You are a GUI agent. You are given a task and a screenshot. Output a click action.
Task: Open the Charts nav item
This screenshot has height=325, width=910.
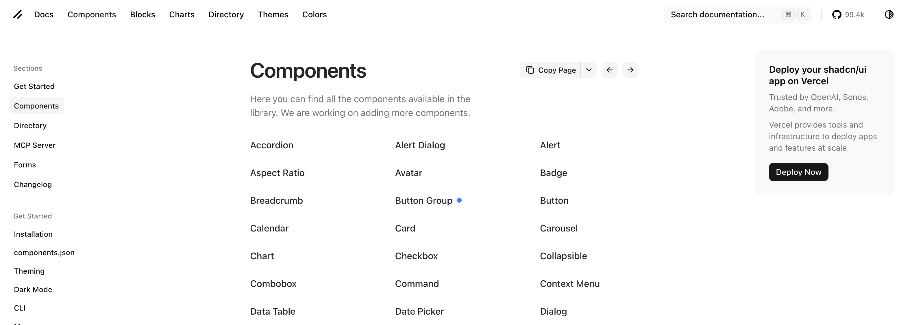tap(182, 14)
